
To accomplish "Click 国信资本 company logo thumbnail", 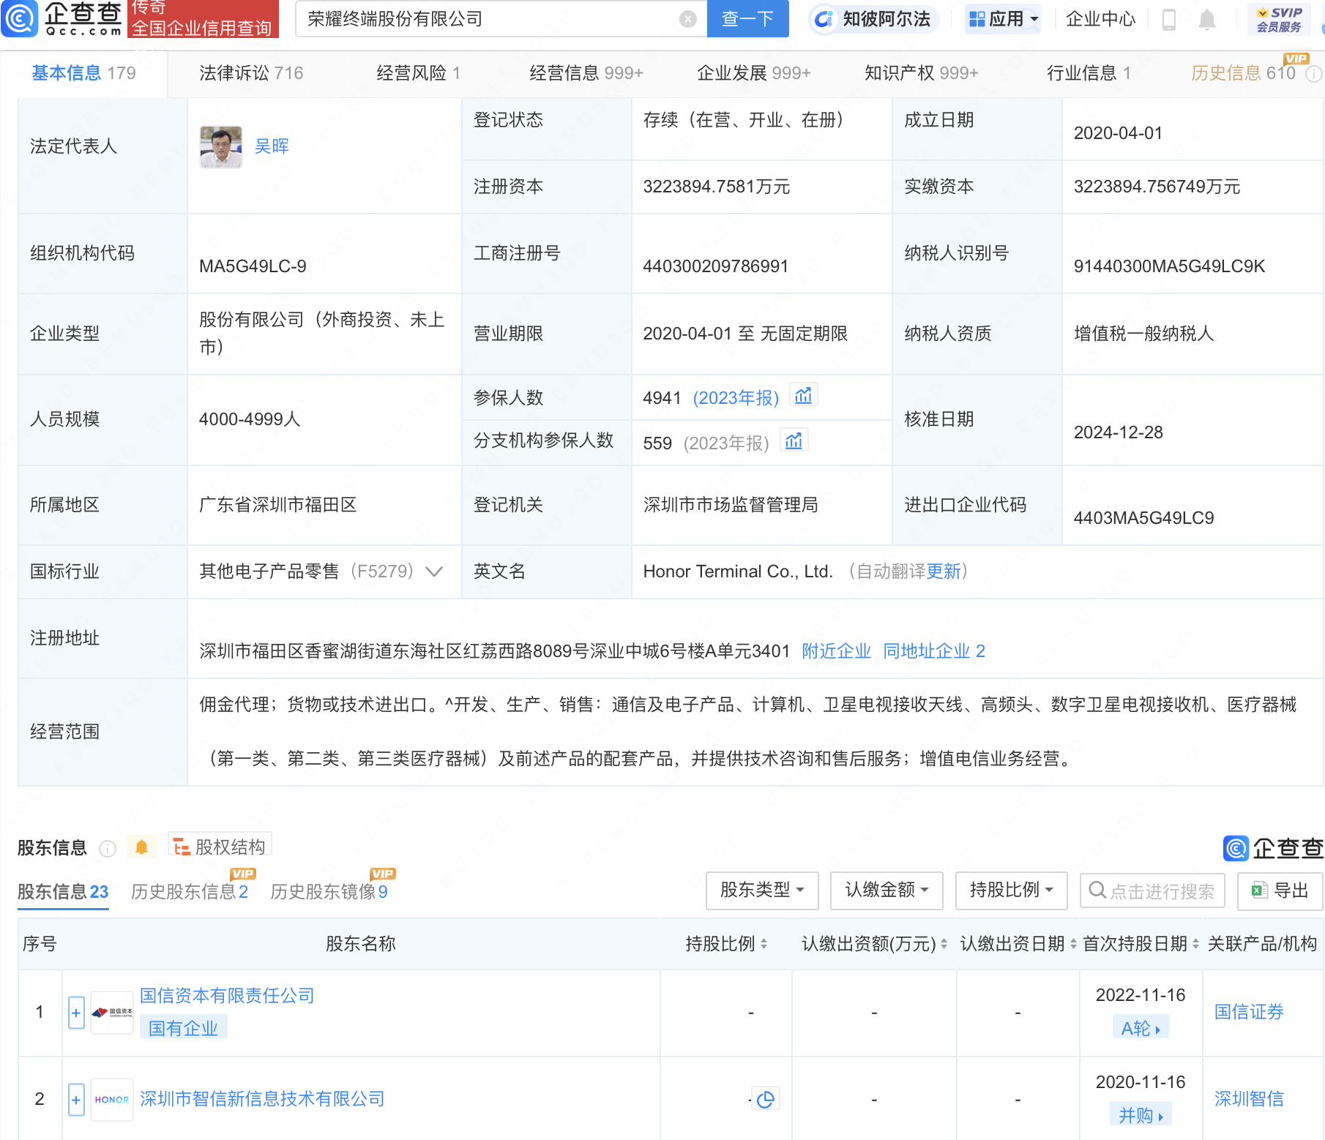I will 112,1013.
